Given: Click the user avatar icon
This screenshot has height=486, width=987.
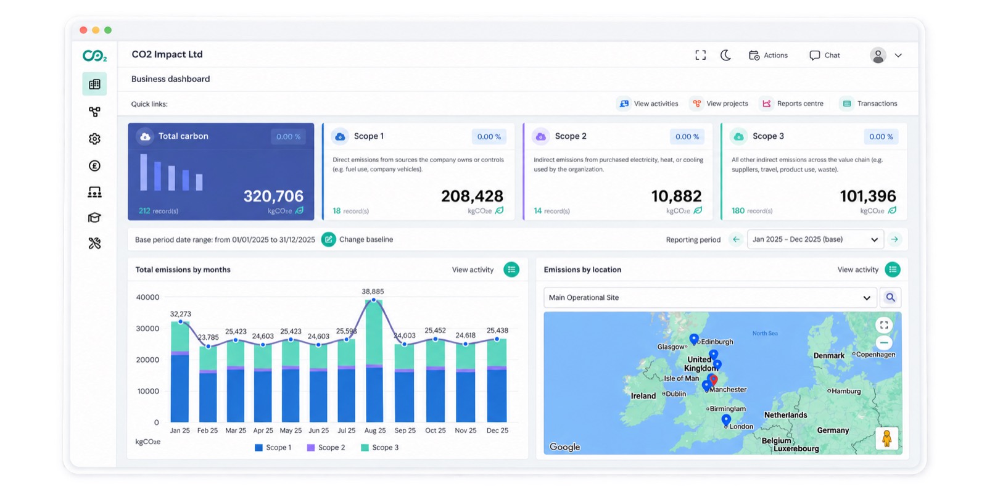Looking at the screenshot, I should (x=878, y=55).
